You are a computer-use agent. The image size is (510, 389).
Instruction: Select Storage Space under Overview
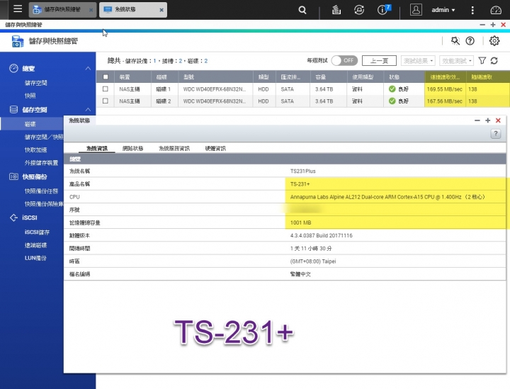(x=36, y=83)
